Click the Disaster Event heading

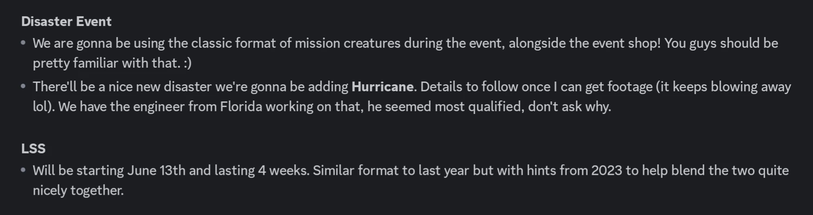(66, 21)
